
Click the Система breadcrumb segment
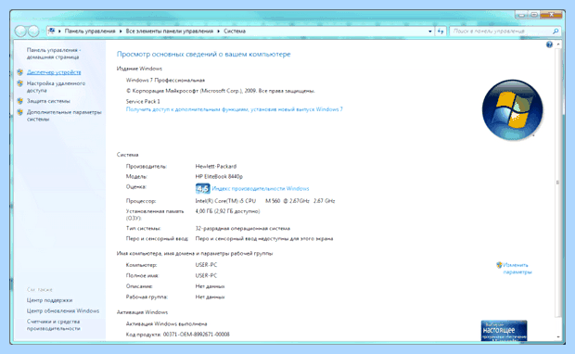tap(235, 32)
